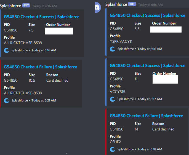The width and height of the screenshot is (189, 155).
Task: Click size value 7.5
Action: [31, 30]
